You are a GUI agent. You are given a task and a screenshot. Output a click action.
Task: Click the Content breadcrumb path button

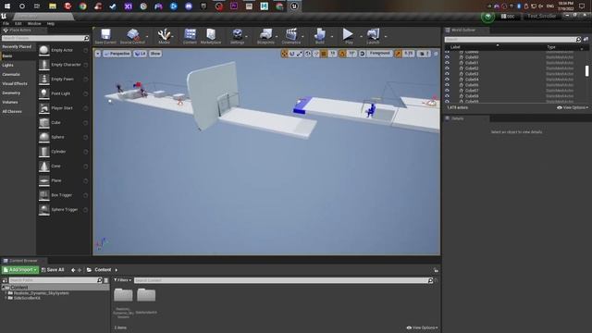pyautogui.click(x=103, y=270)
